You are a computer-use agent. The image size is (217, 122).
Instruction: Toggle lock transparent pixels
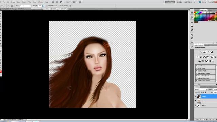click(x=199, y=93)
